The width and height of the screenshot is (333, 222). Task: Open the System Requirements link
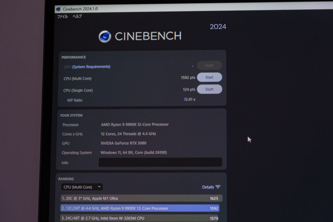91,67
